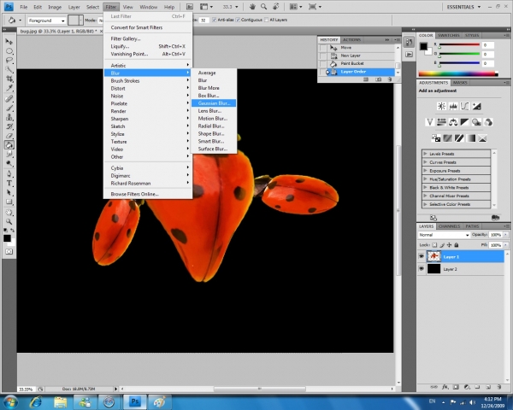This screenshot has width=513, height=410.
Task: Switch to the Channels tab
Action: 449,226
